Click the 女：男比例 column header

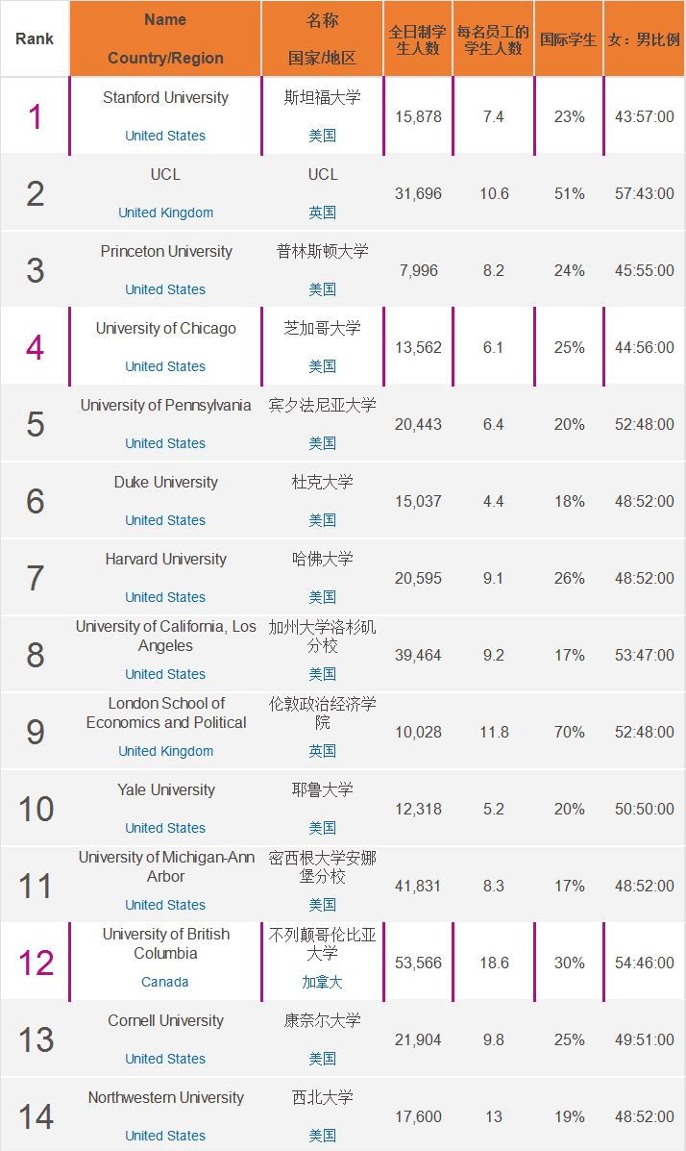[645, 39]
